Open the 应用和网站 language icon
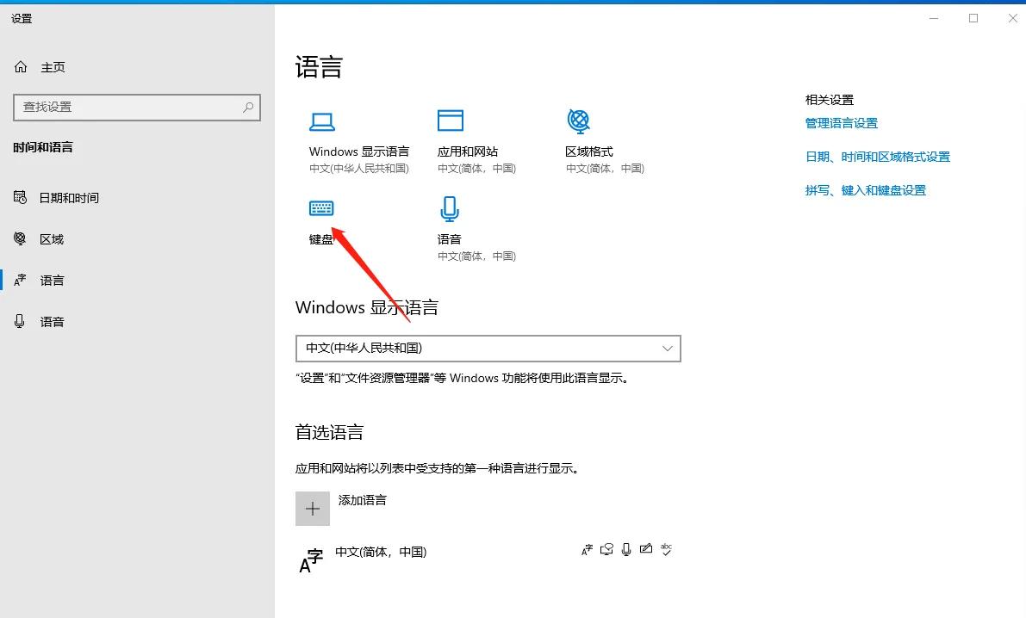 tap(451, 121)
